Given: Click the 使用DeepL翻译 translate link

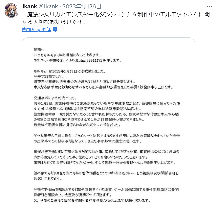Looking at the screenshot, I should click(x=36, y=29).
